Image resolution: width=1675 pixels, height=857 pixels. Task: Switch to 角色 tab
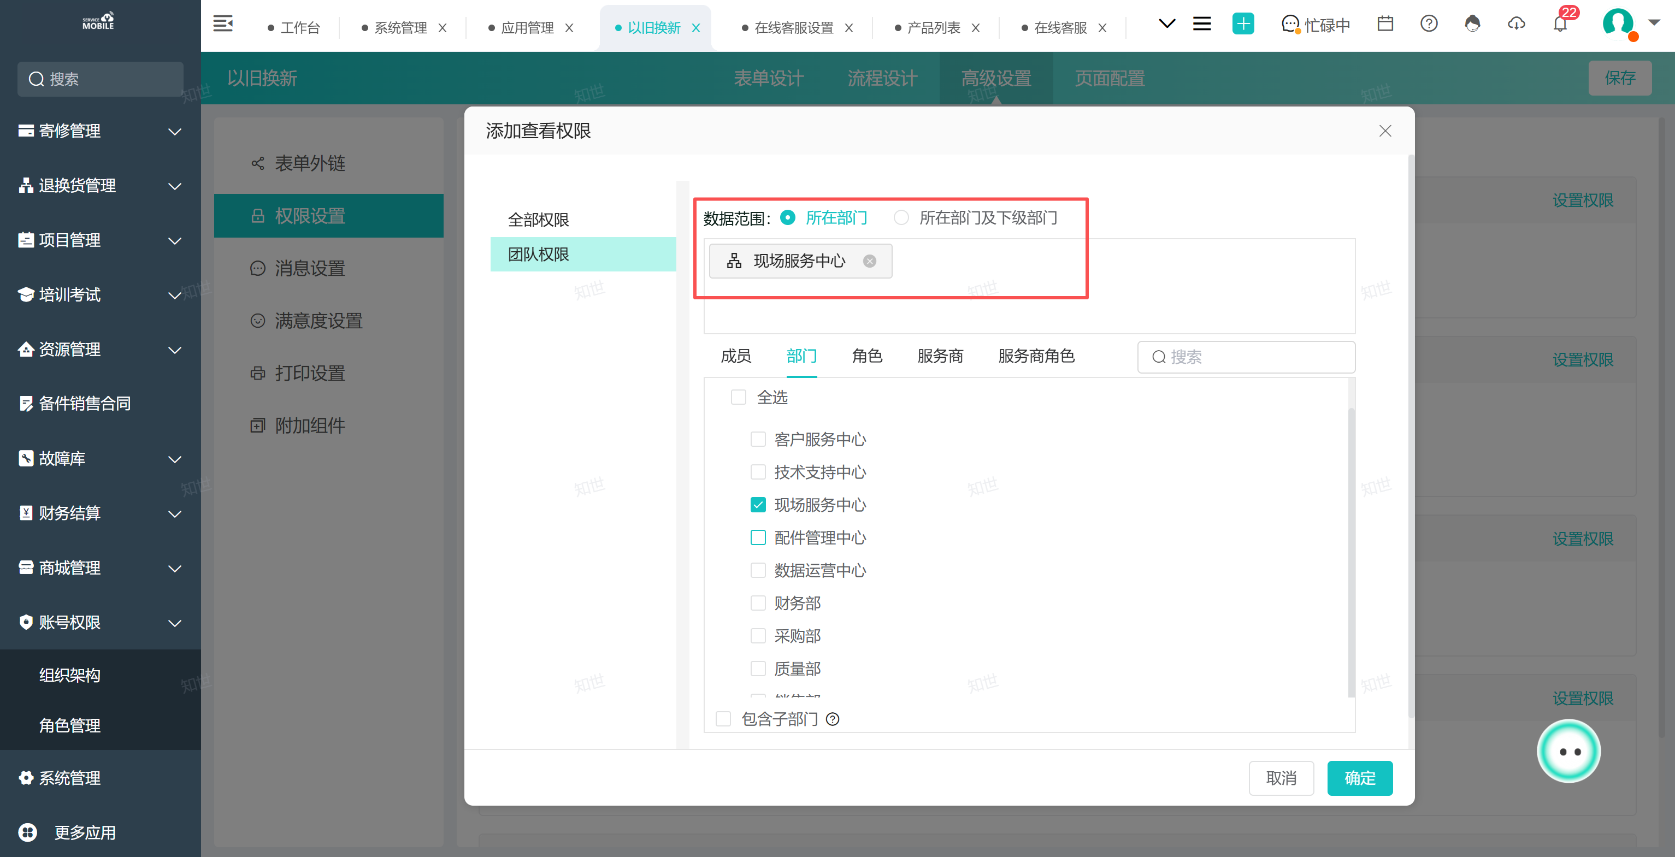(x=867, y=356)
